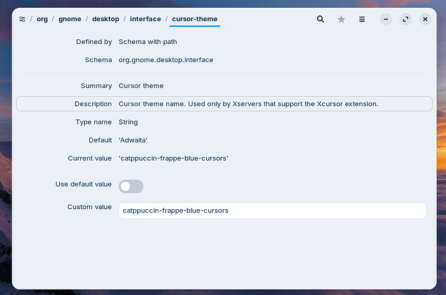Select the Current value row text
The height and width of the screenshot is (295, 446).
click(x=174, y=158)
